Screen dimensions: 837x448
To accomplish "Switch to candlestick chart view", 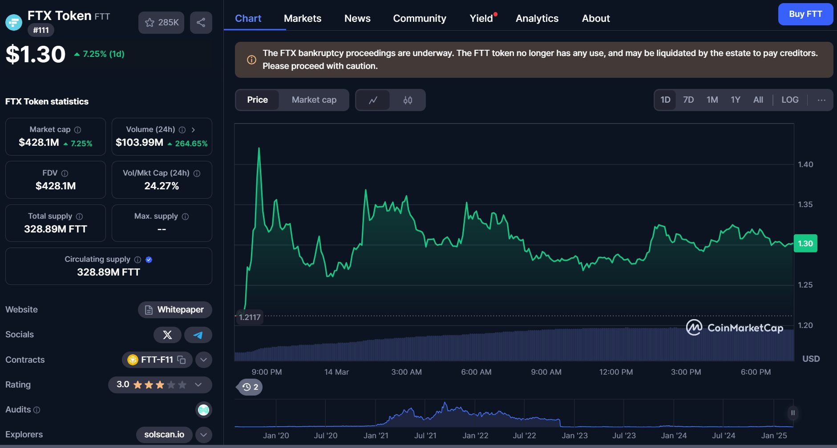I will [x=408, y=100].
